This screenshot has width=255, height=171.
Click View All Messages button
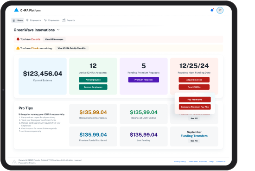(54, 39)
